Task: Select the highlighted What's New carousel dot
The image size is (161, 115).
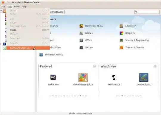Action: pos(122,96)
